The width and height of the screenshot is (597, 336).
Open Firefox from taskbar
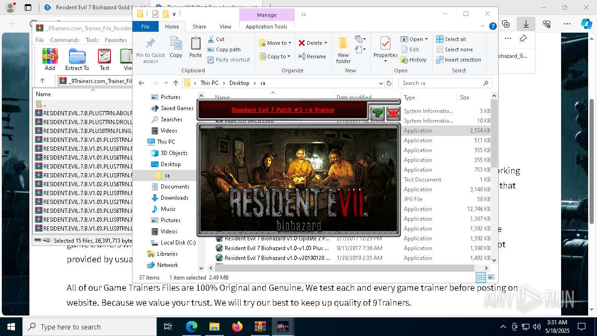pos(237,327)
